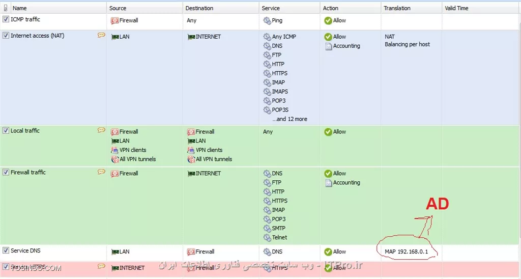Uncheck the Service DNS rule checkbox

point(6,250)
